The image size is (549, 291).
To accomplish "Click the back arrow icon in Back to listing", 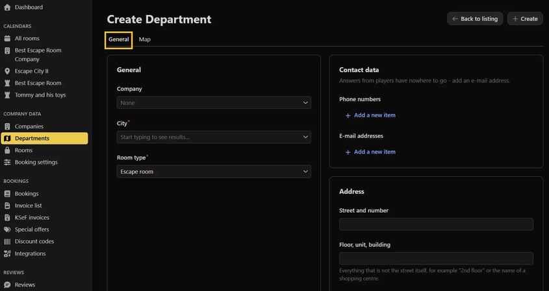I will 455,19.
